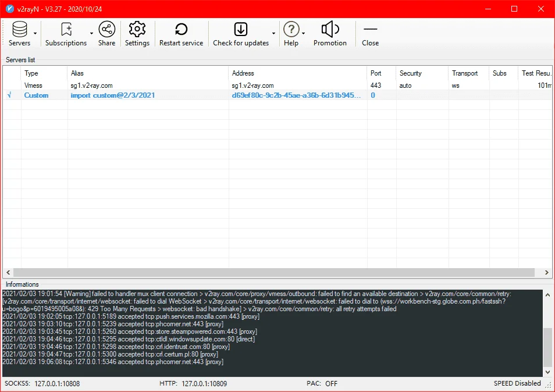Expand the Servers dropdown arrow

(35, 34)
